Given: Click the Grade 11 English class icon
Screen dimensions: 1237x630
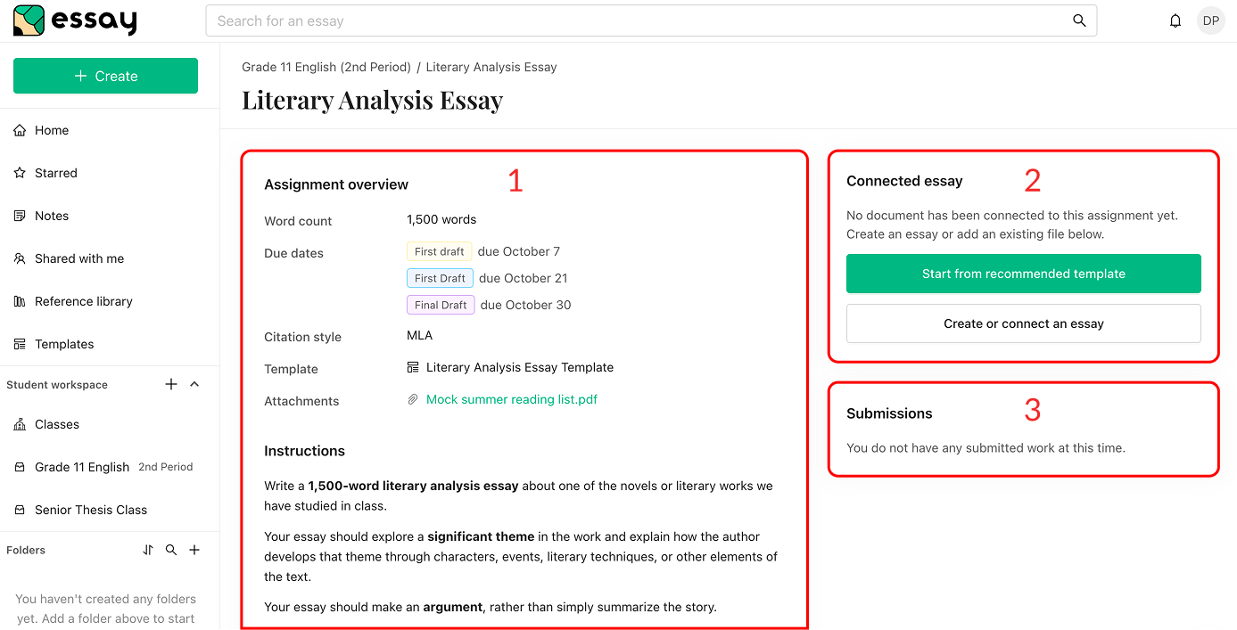Looking at the screenshot, I should 20,467.
